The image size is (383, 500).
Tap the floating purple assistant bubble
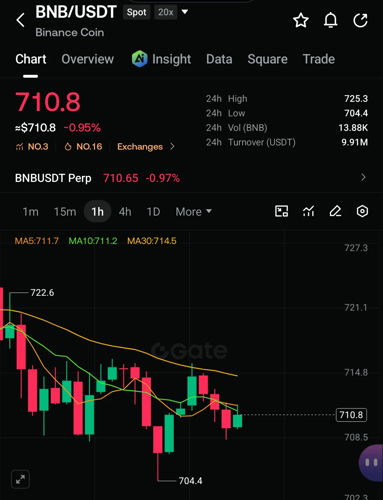(x=371, y=463)
